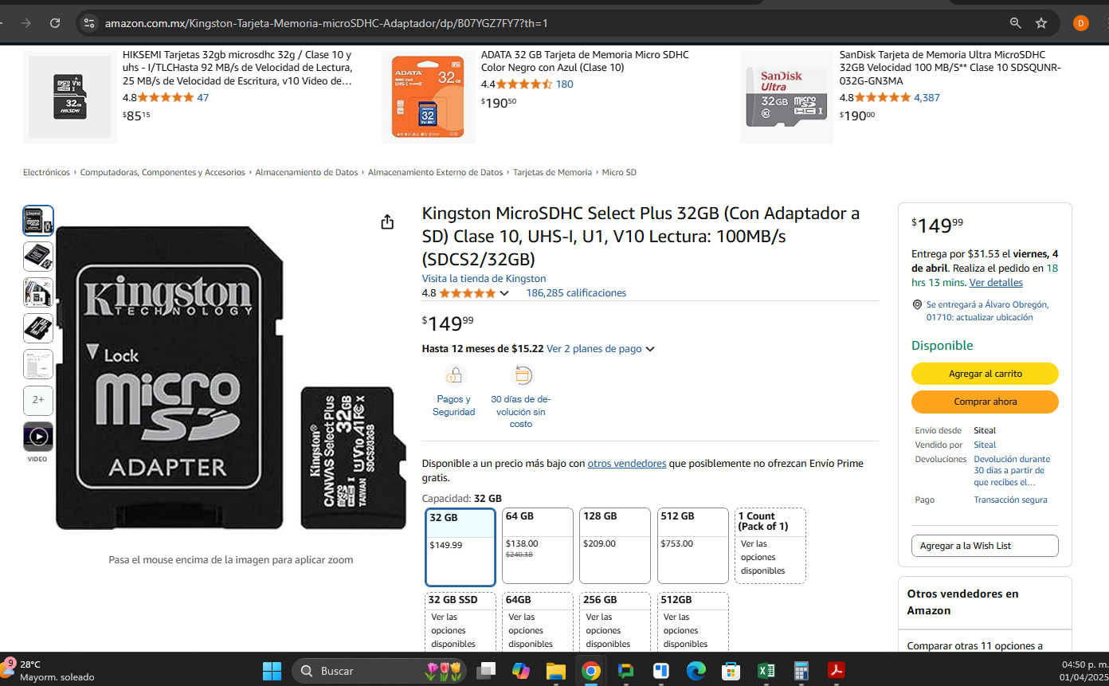Select the 128 GB capacity option
The image size is (1109, 686).
(615, 546)
